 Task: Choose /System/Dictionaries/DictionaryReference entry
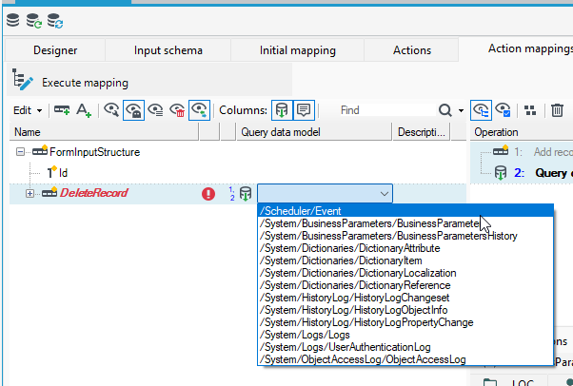click(405, 285)
